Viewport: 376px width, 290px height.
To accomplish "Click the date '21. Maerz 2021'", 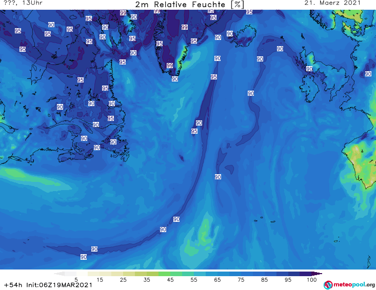I will pyautogui.click(x=332, y=3).
